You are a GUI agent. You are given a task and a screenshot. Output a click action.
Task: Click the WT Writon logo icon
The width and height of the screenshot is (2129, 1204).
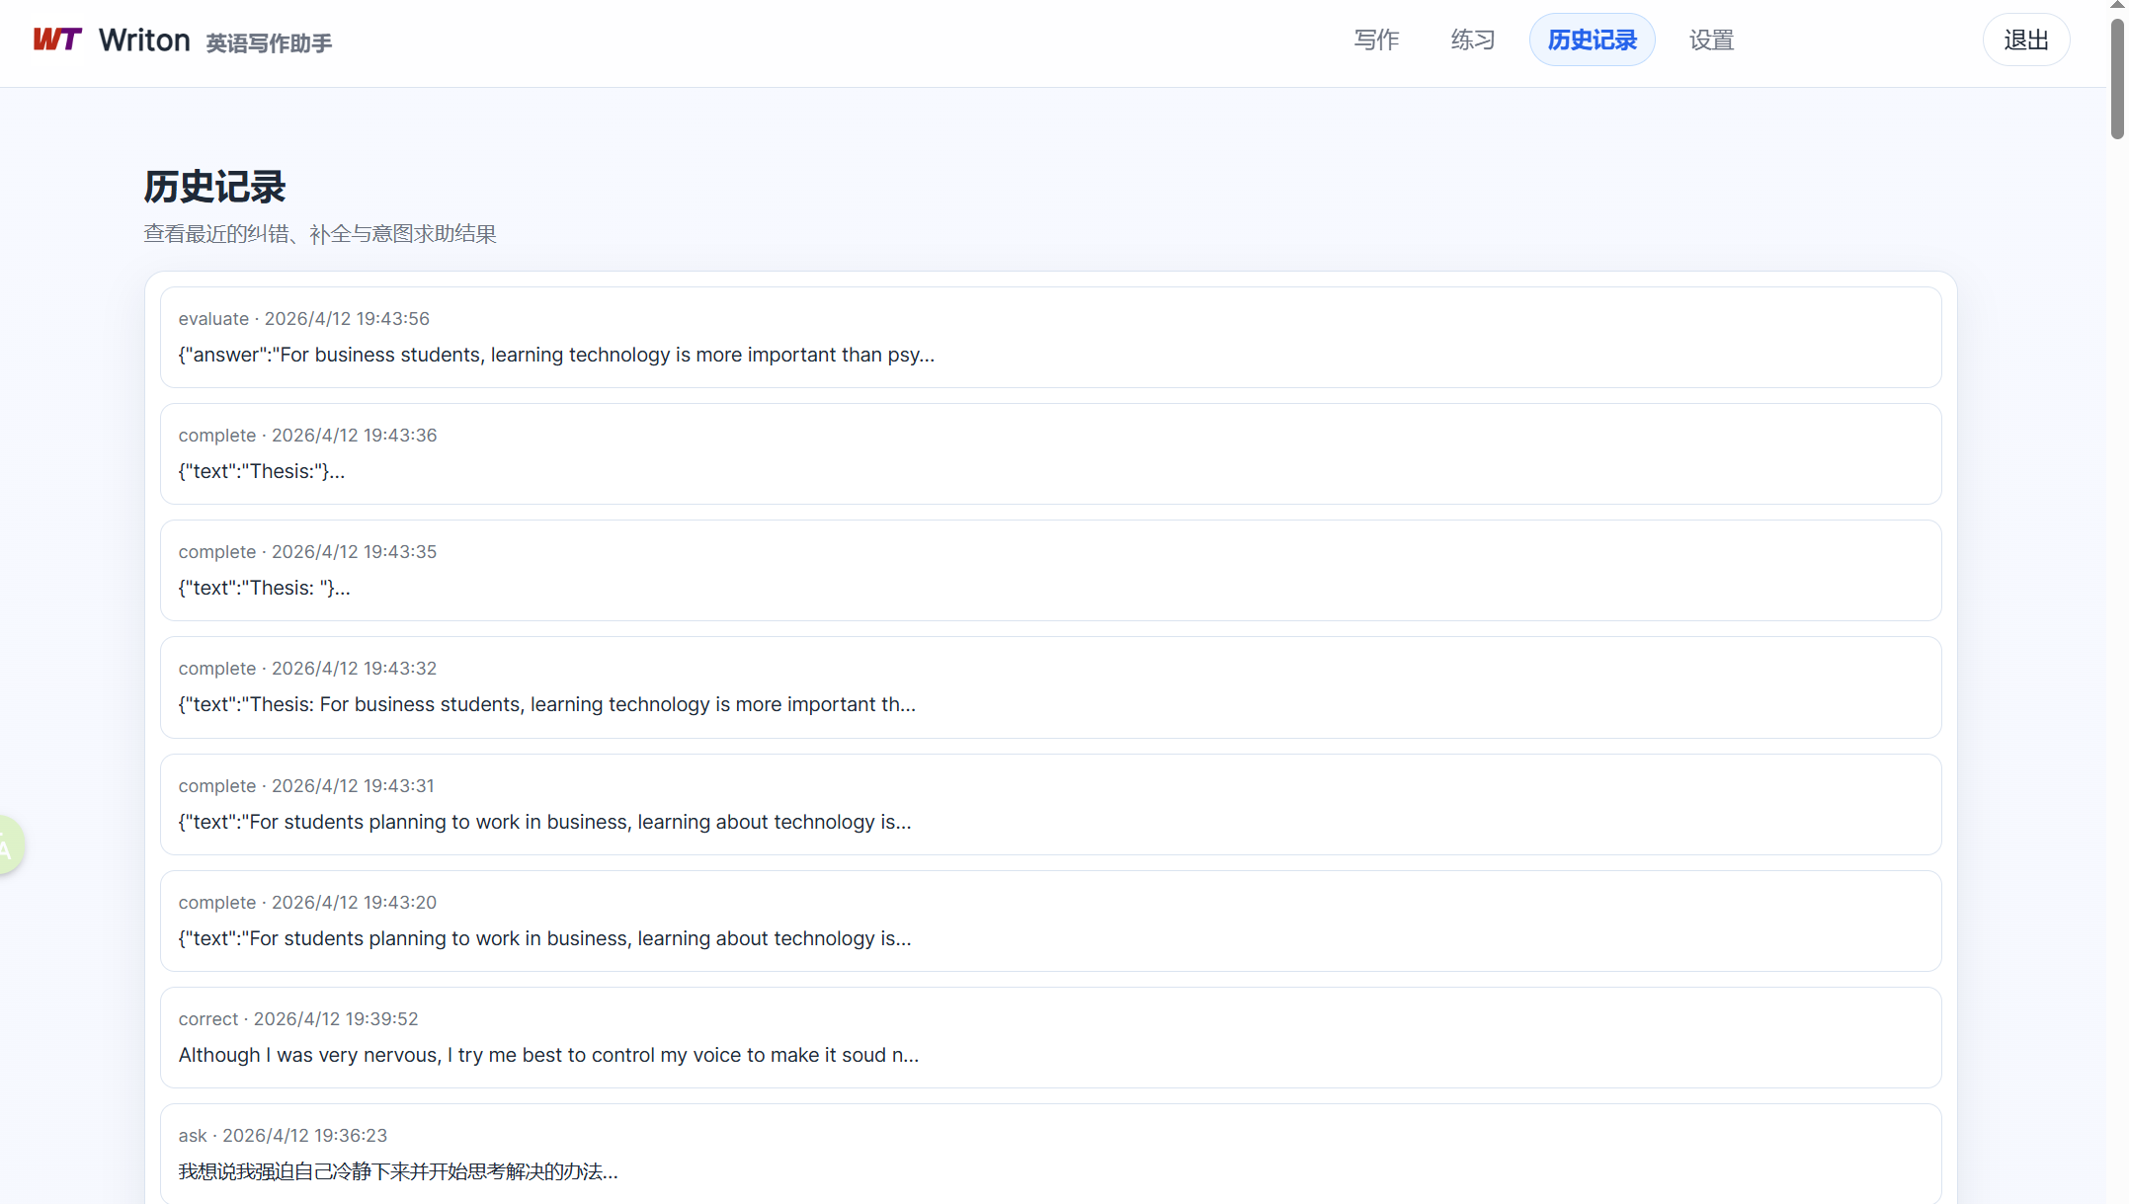57,40
